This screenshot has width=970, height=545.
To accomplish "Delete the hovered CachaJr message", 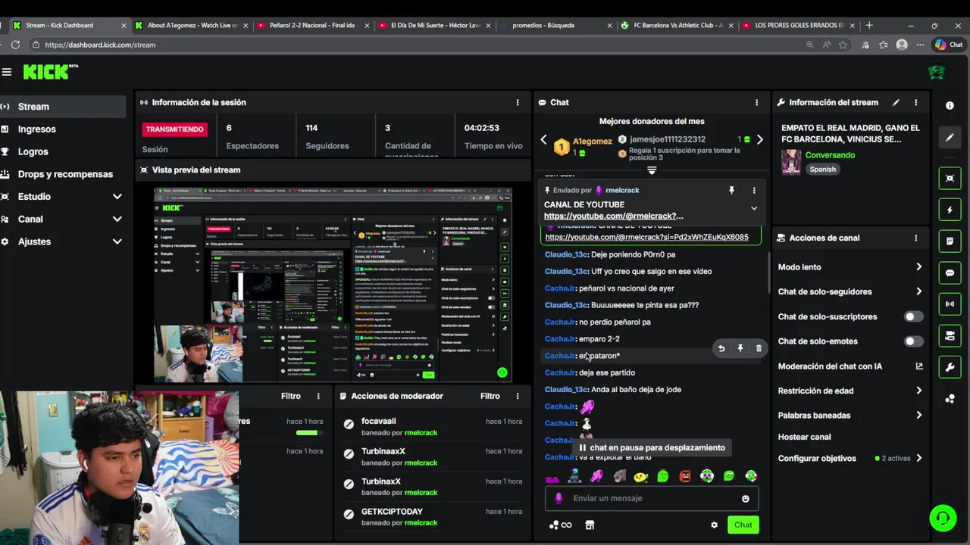I will point(759,348).
